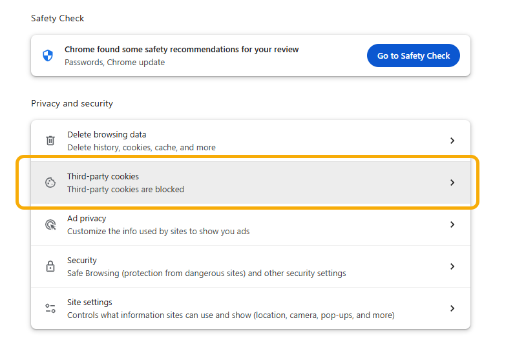Open the Ad privacy title
Image resolution: width=515 pixels, height=349 pixels.
tap(87, 219)
